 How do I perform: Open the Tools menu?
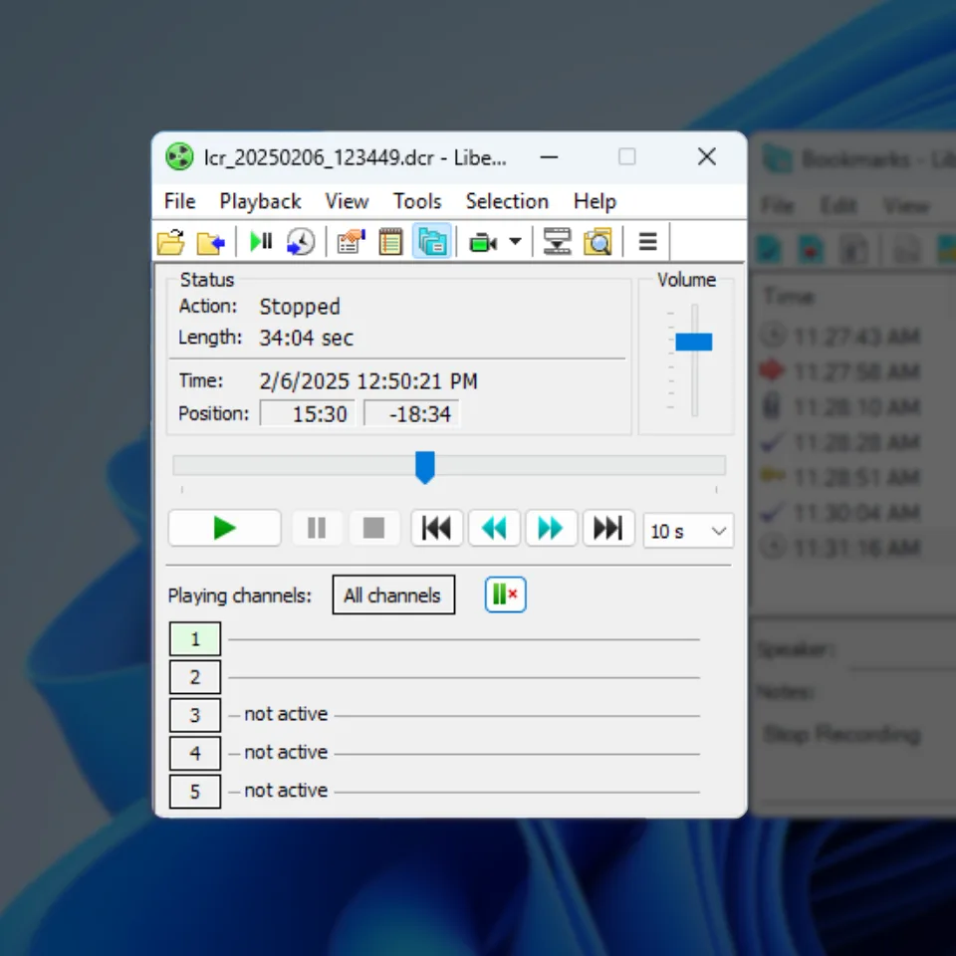pos(417,201)
